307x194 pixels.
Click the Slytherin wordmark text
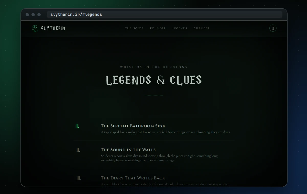coord(53,28)
